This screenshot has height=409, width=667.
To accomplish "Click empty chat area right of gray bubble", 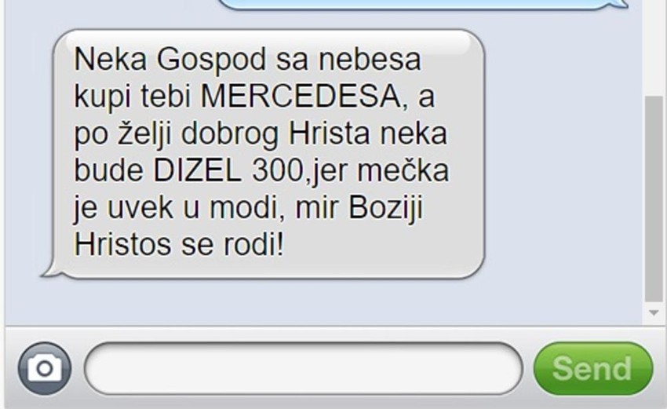I will [562, 153].
